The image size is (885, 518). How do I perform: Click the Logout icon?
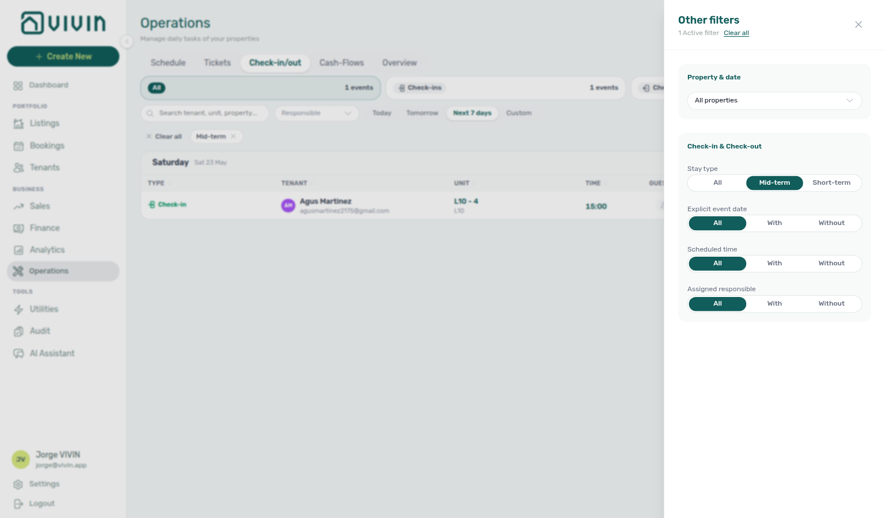18,504
